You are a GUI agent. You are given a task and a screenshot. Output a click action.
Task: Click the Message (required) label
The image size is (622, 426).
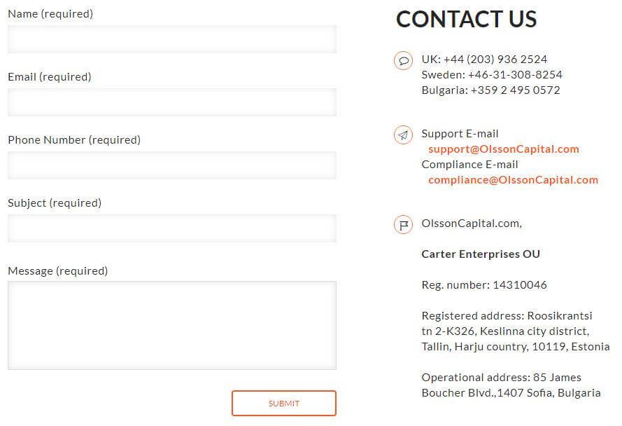pos(58,271)
